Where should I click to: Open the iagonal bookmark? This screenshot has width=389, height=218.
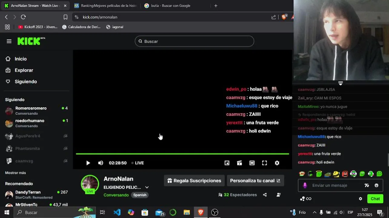[115, 27]
